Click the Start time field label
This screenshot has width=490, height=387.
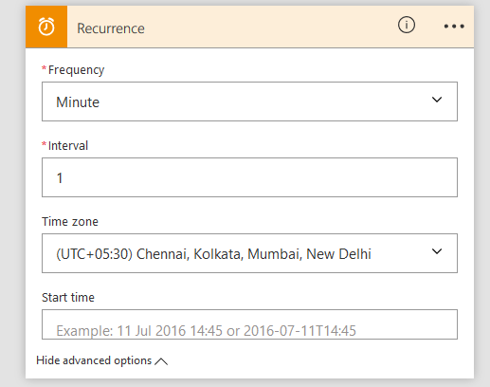point(68,298)
